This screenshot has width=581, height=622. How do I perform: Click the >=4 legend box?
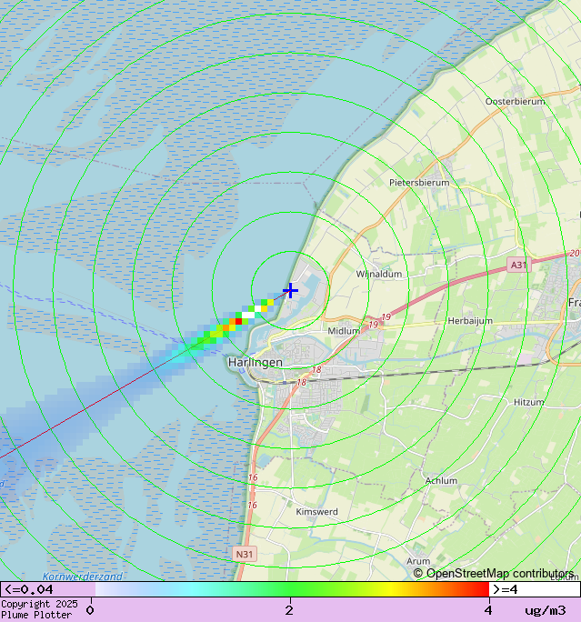[535, 589]
